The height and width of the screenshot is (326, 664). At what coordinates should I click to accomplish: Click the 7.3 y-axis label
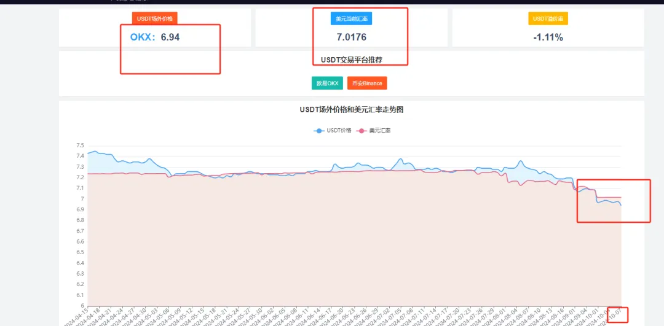click(81, 167)
